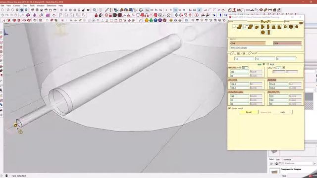Click the field with value 140
Image resolution: width=317 pixels, height=178 pixels.
click(240, 96)
